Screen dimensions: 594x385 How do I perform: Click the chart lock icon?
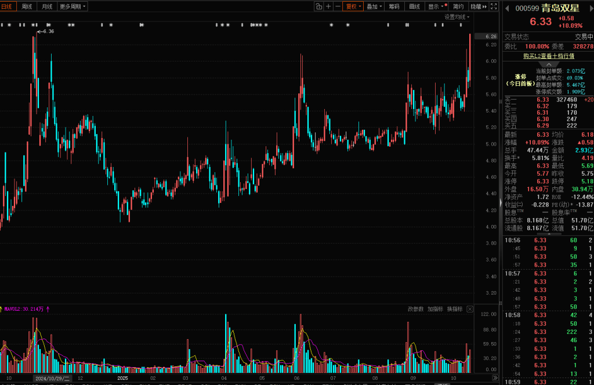point(318,6)
